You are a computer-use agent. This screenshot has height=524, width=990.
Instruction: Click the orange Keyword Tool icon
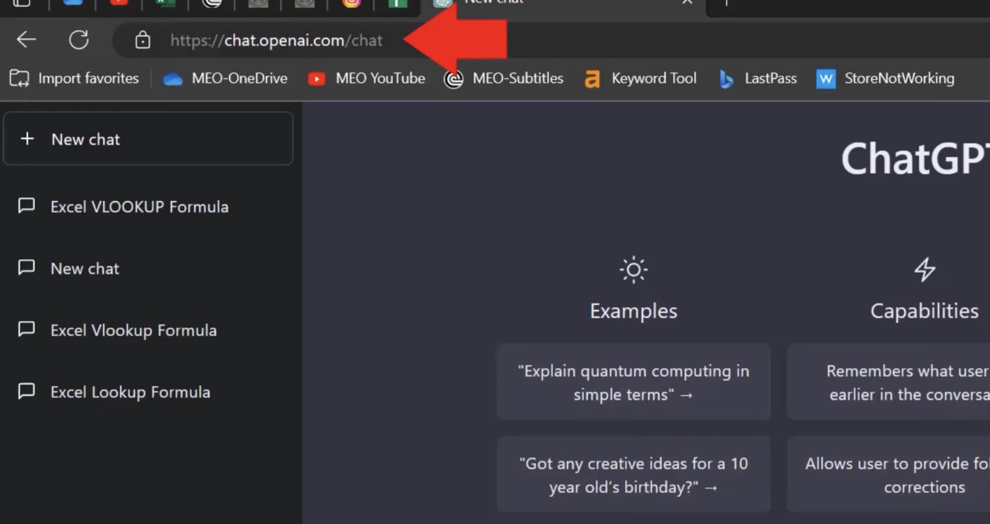click(593, 80)
